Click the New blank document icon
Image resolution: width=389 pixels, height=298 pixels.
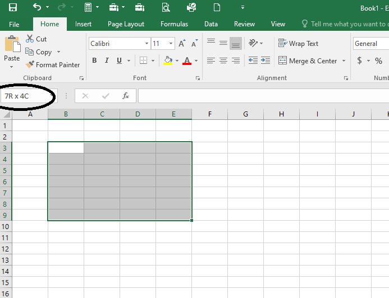(x=217, y=7)
